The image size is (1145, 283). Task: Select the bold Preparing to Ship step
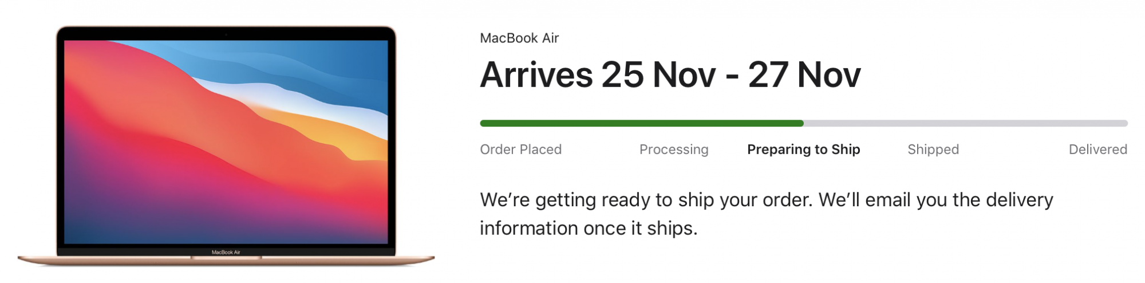tap(804, 150)
